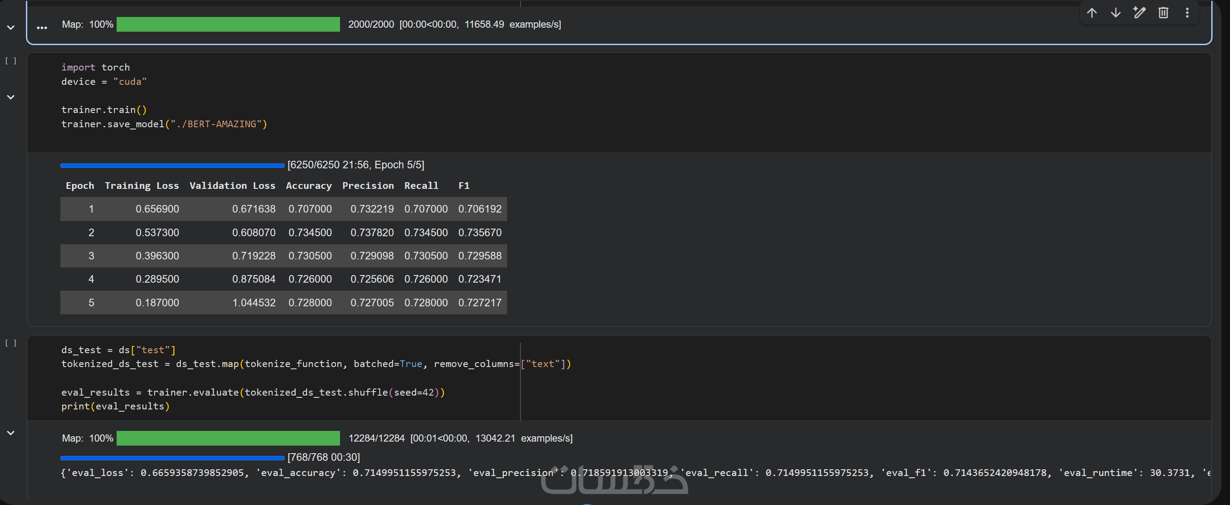Select the epoch 5 results row
The width and height of the screenshot is (1230, 505).
coord(283,303)
